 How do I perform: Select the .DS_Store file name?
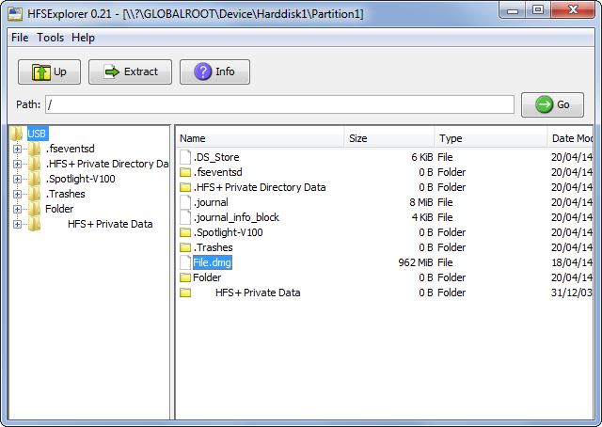(216, 157)
